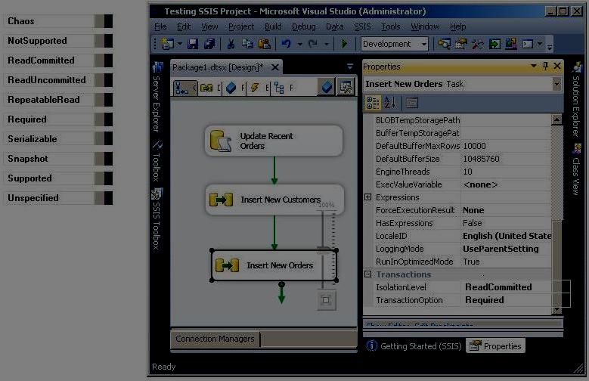Click Properties scrollbar down arrow

(x=556, y=310)
